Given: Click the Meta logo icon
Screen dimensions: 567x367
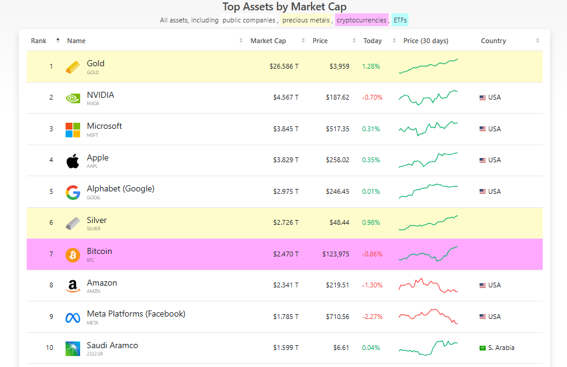Looking at the screenshot, I should click(x=73, y=317).
